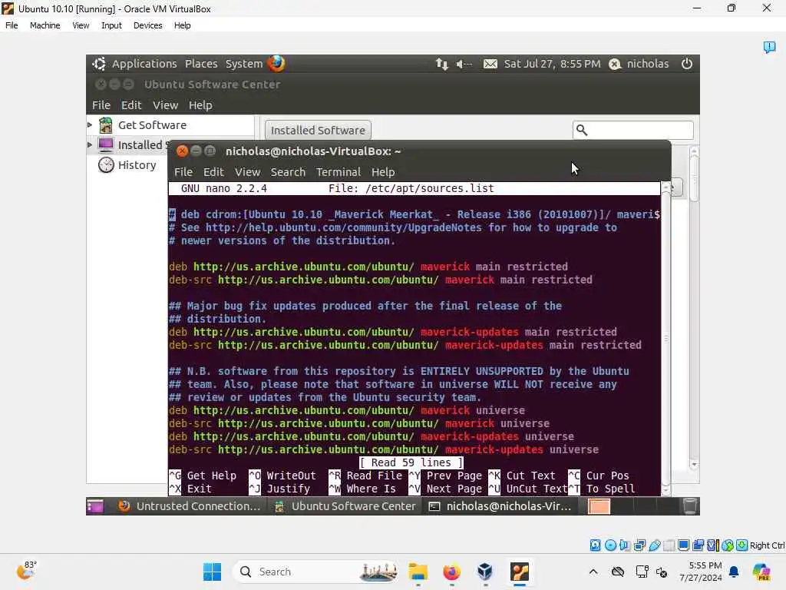Click the Software Center search field
Image resolution: width=786 pixels, height=590 pixels.
(x=633, y=130)
